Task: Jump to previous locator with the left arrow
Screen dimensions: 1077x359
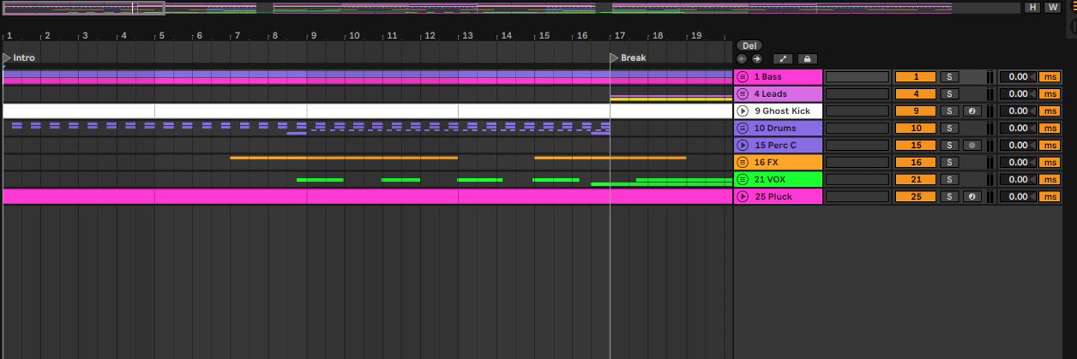Action: click(x=742, y=59)
